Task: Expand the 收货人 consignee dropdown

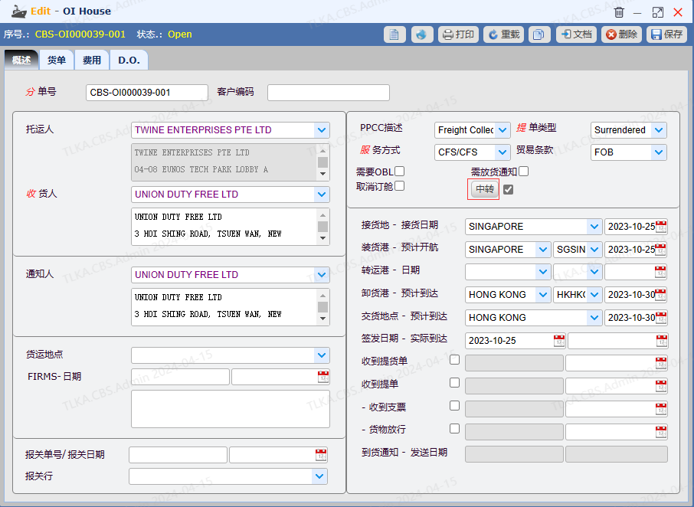Action: (322, 195)
